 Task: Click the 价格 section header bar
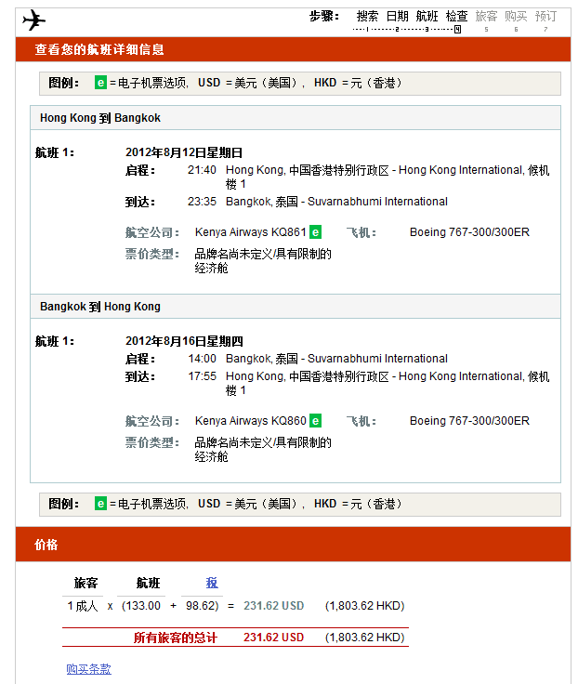pyautogui.click(x=293, y=545)
